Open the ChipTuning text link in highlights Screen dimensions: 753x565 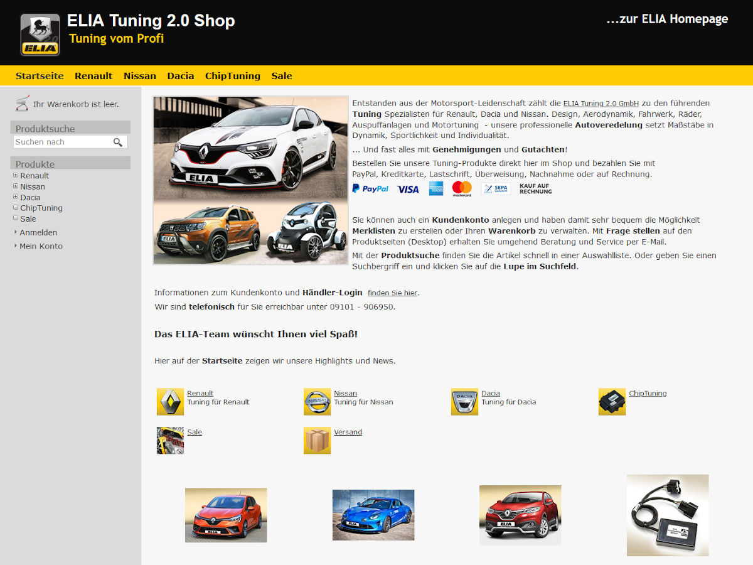pyautogui.click(x=648, y=394)
